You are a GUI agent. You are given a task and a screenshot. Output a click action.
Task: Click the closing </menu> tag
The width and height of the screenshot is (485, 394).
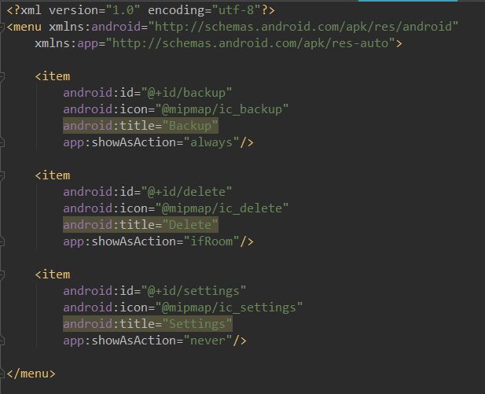[x=31, y=374]
